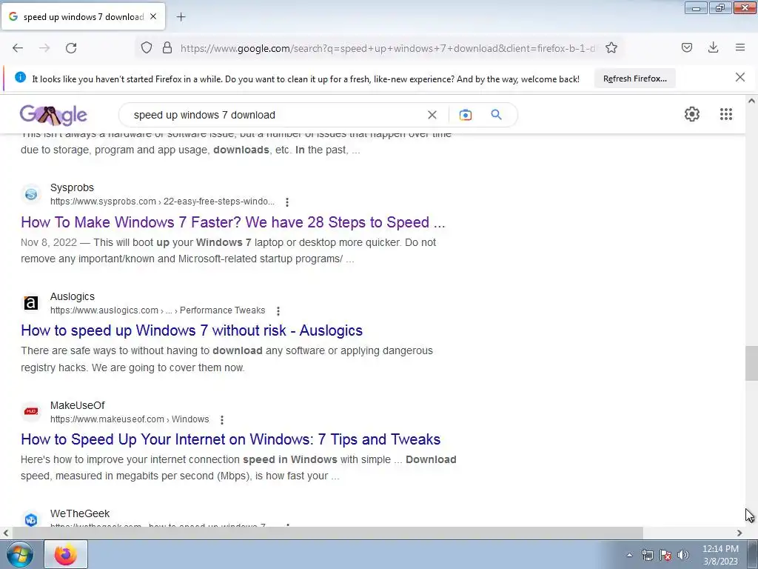Image resolution: width=758 pixels, height=569 pixels.
Task: Open the Google apps grid
Action: (726, 114)
